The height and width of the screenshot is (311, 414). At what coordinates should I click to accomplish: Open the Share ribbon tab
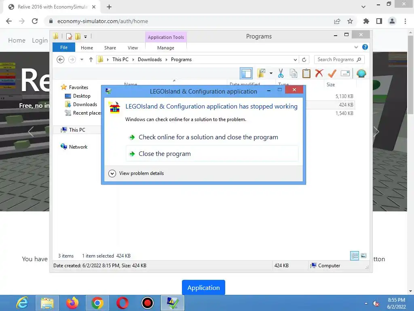pos(110,48)
